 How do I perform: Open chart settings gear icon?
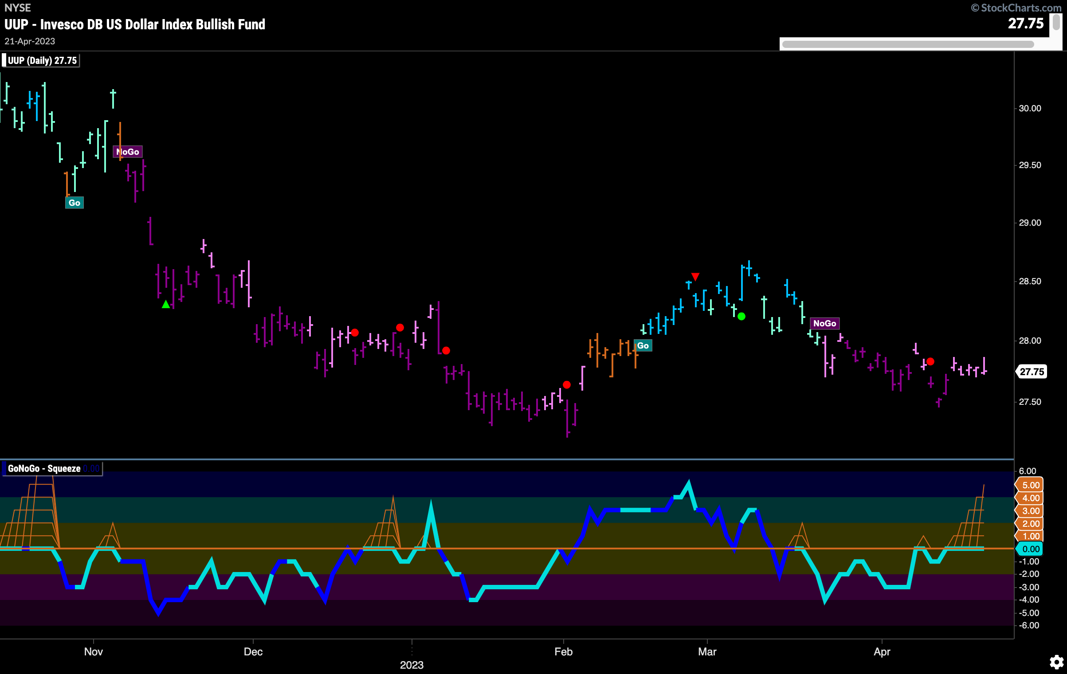tap(1056, 662)
